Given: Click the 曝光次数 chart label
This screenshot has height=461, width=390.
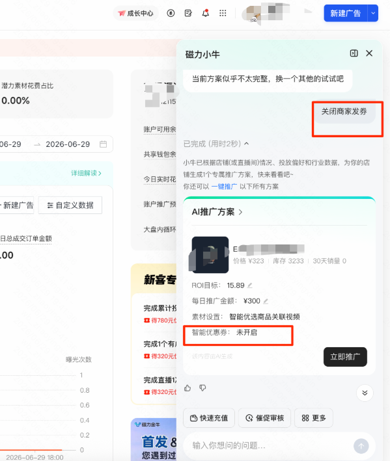Looking at the screenshot, I should click(79, 360).
